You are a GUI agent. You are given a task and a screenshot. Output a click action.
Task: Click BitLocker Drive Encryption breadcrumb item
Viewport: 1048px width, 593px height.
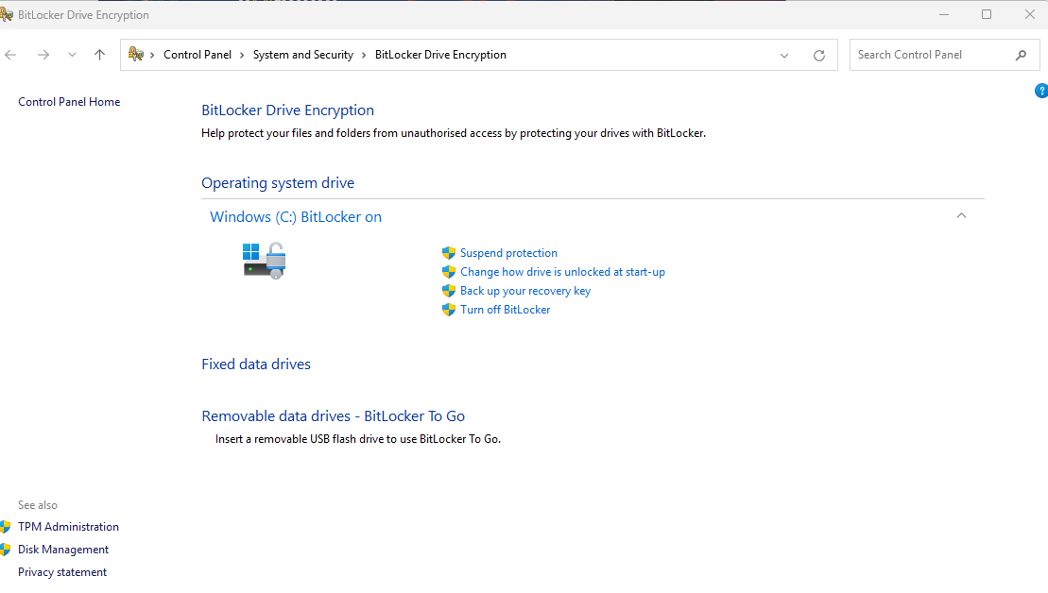[x=440, y=55]
